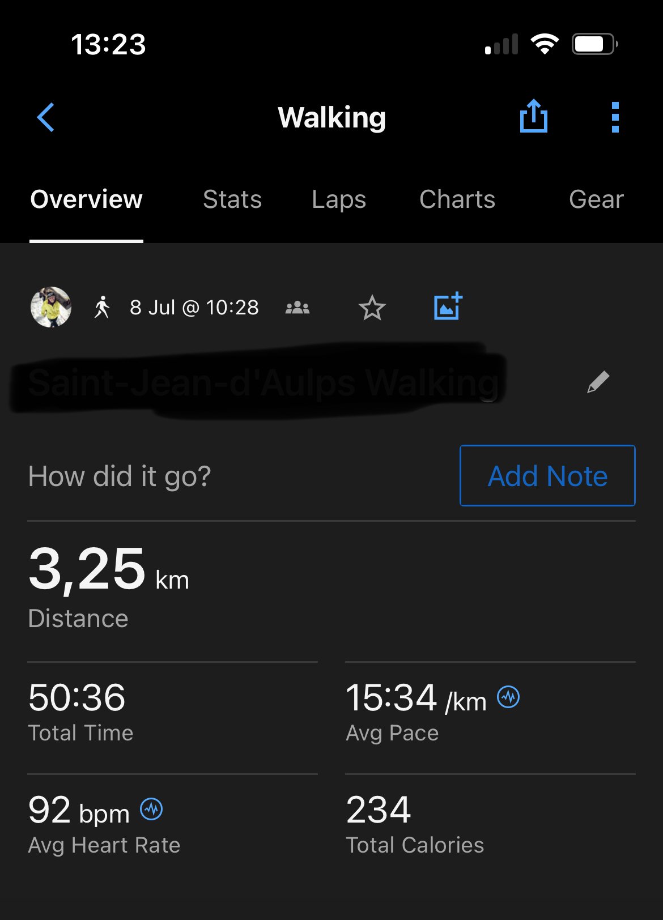
Task: Open the Charts tab
Action: click(457, 199)
